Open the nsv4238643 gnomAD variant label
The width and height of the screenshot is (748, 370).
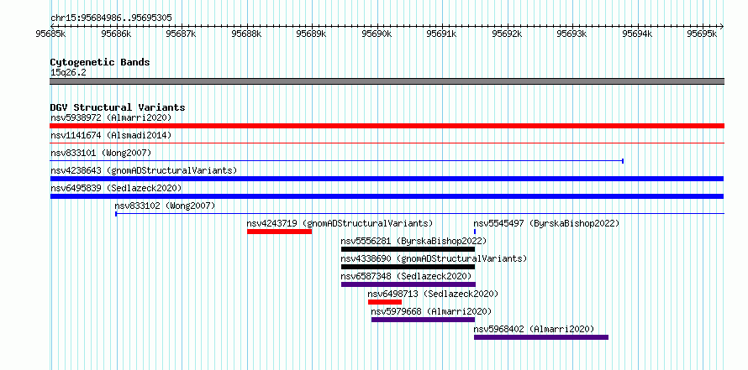tap(144, 170)
